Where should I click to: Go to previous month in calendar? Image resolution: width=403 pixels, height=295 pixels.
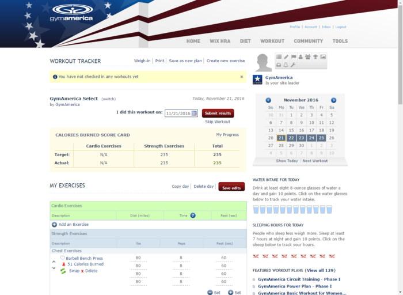268,100
